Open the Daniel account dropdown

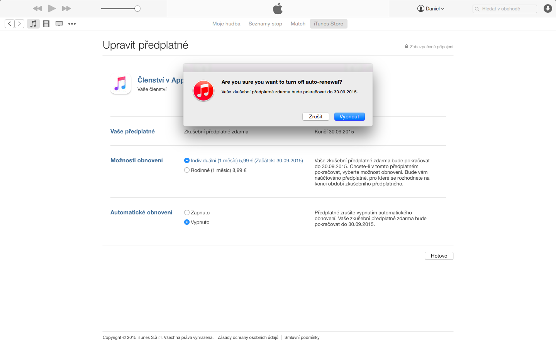[431, 8]
